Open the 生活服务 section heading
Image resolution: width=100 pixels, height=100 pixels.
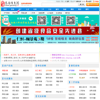coord(8,79)
